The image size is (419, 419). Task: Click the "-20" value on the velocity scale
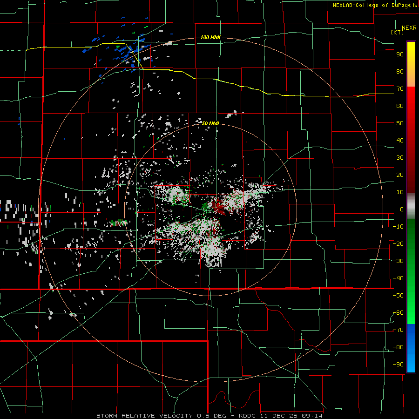point(398,244)
